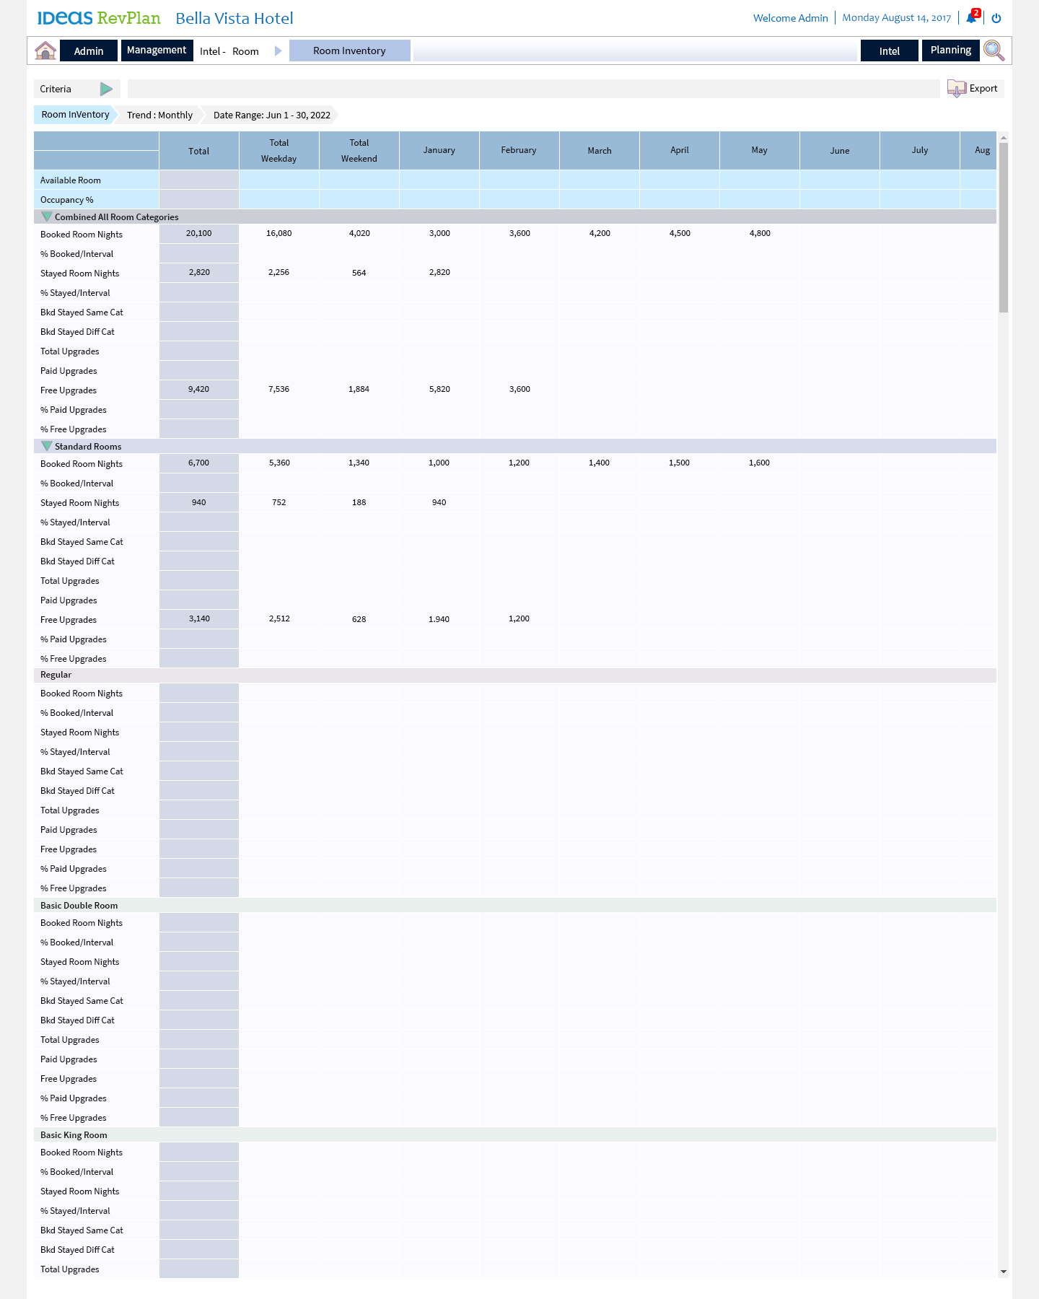
Task: Click the home icon in navigation bar
Action: 45,51
